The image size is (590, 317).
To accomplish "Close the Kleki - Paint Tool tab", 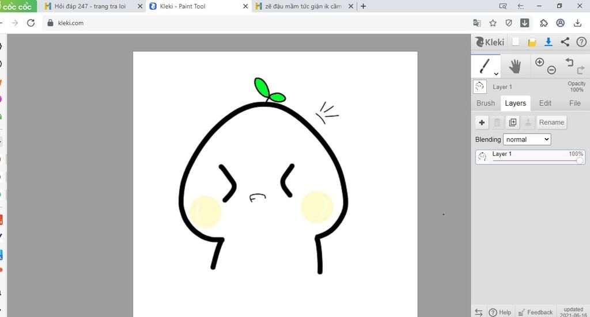I will [245, 6].
